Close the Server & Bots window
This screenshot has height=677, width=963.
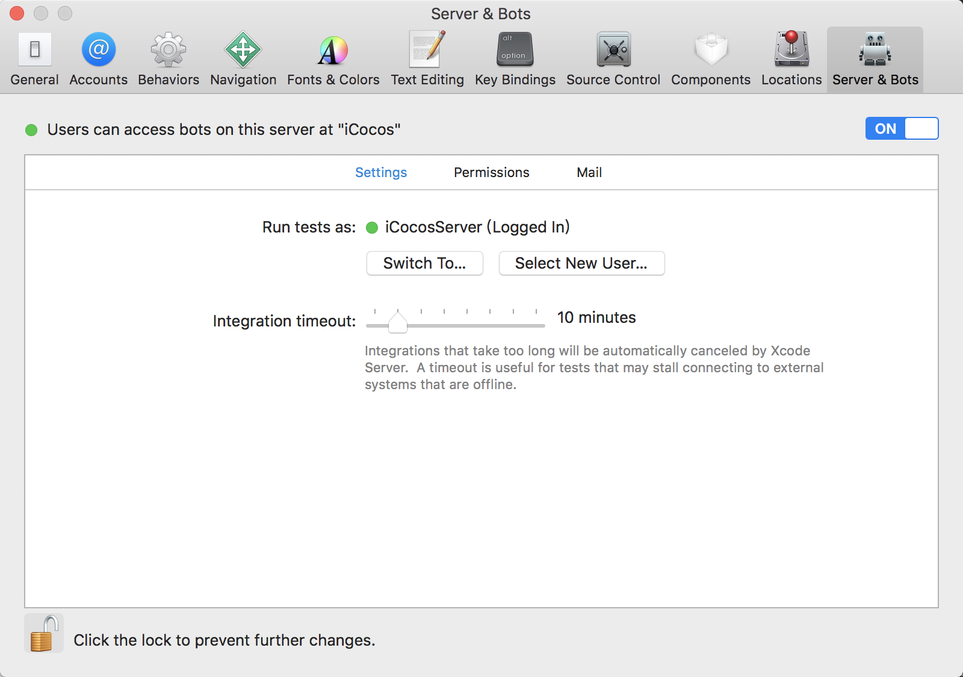coord(17,13)
